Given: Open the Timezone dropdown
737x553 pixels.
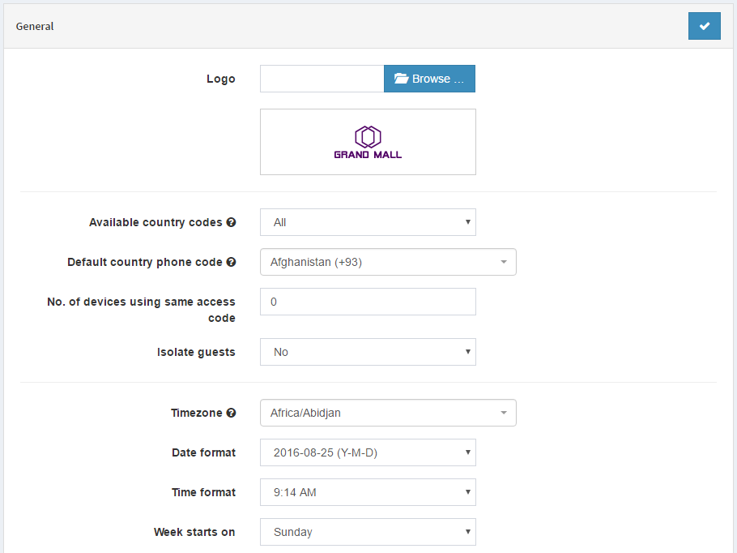Looking at the screenshot, I should click(x=388, y=413).
